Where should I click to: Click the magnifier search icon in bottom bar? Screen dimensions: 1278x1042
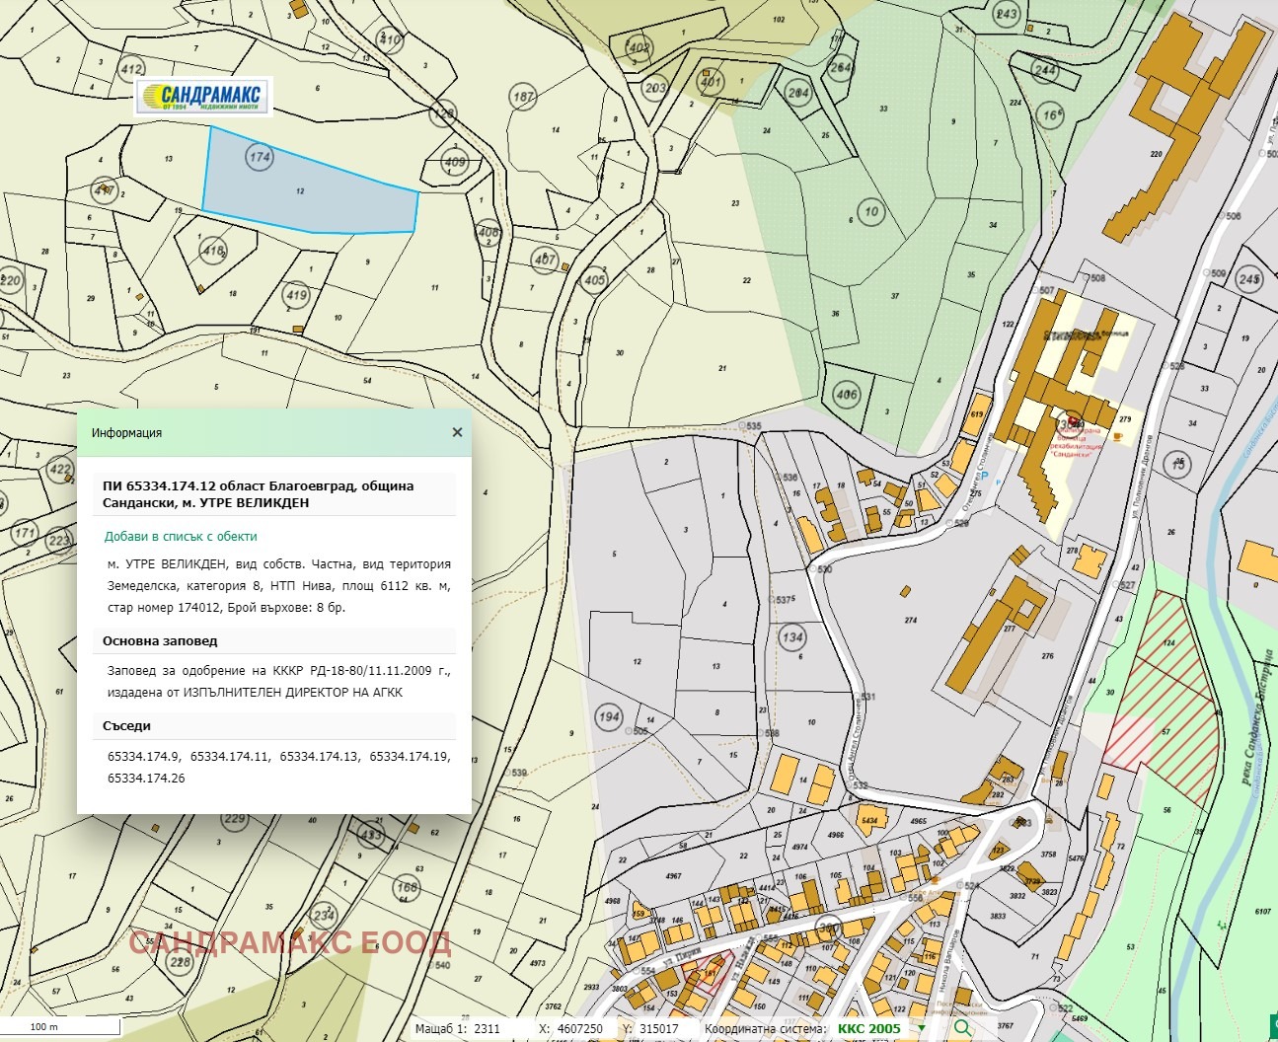point(962,1028)
